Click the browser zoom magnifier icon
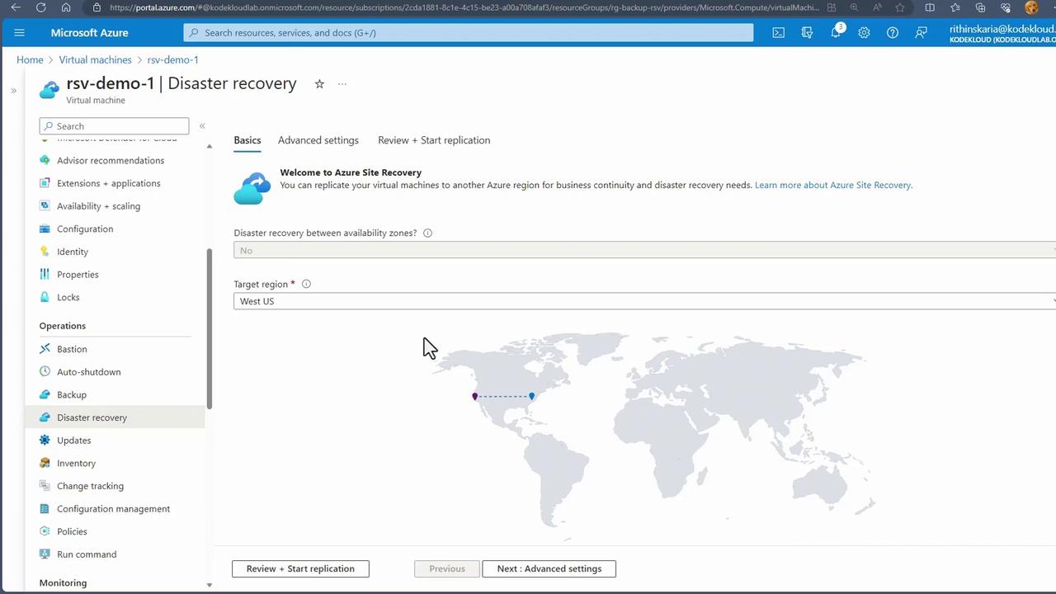This screenshot has height=594, width=1056. coord(855,7)
